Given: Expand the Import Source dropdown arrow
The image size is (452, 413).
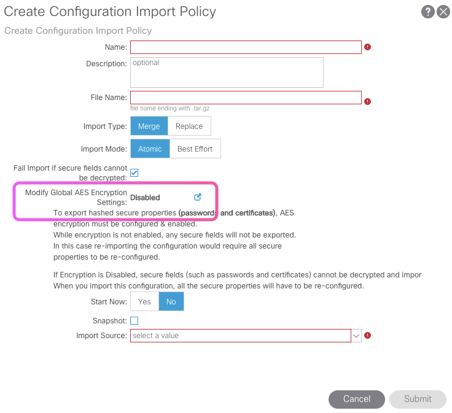Looking at the screenshot, I should (356, 336).
